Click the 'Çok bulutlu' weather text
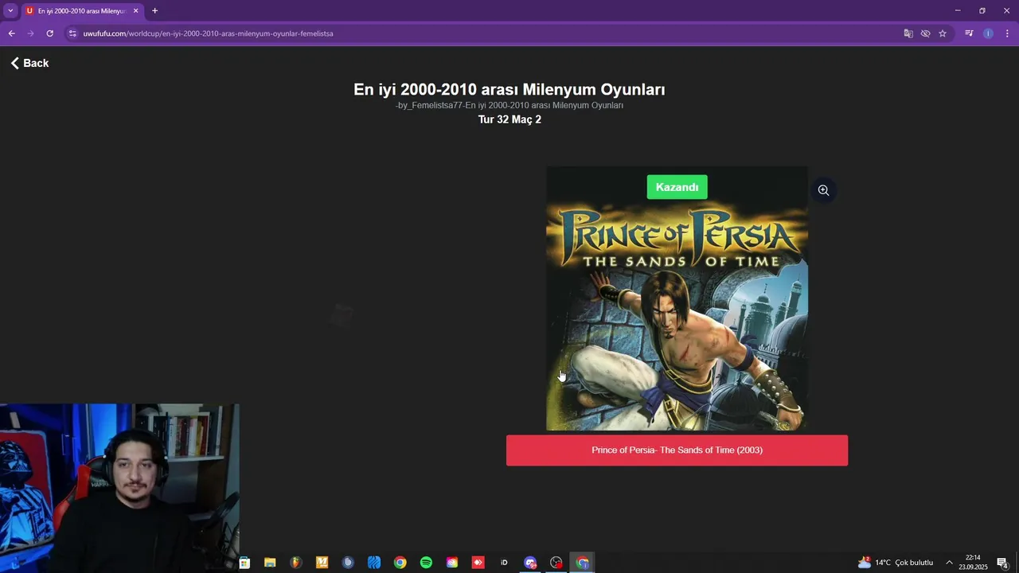 pos(914,563)
